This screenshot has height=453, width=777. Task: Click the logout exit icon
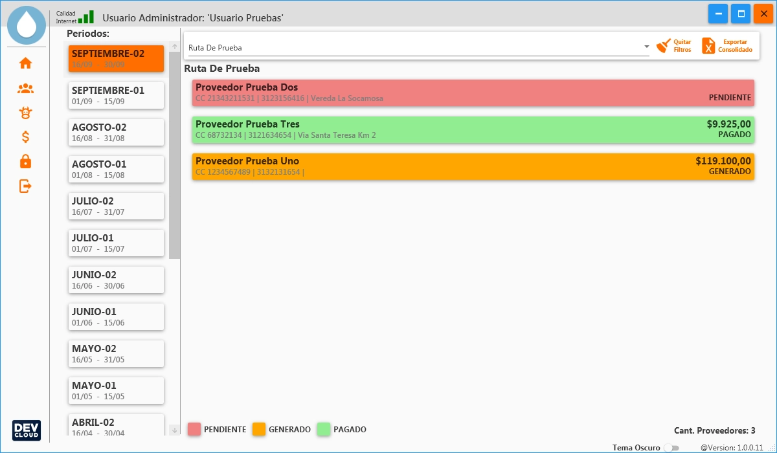(x=25, y=186)
